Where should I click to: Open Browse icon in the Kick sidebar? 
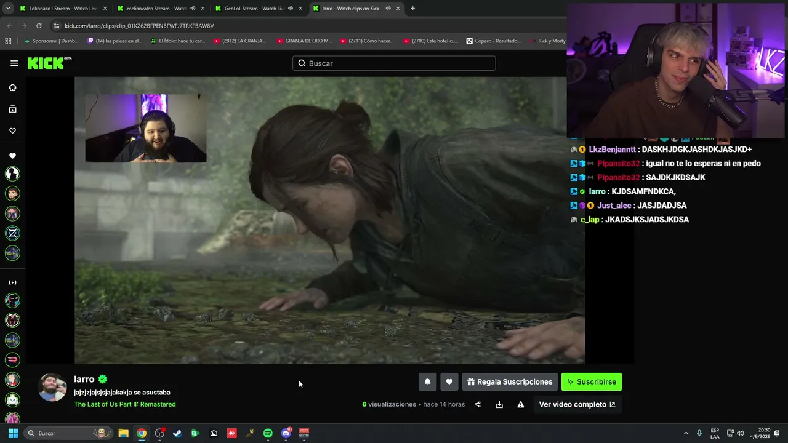pos(12,109)
